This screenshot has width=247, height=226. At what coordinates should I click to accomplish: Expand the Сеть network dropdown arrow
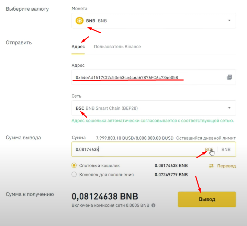coord(229,108)
